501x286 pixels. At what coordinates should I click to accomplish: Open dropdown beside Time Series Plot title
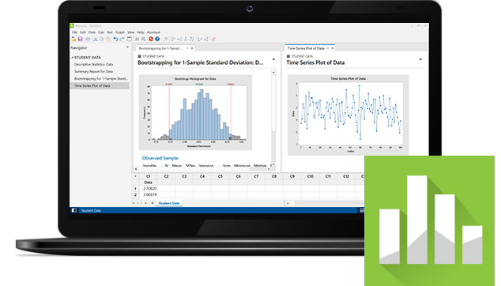point(420,59)
